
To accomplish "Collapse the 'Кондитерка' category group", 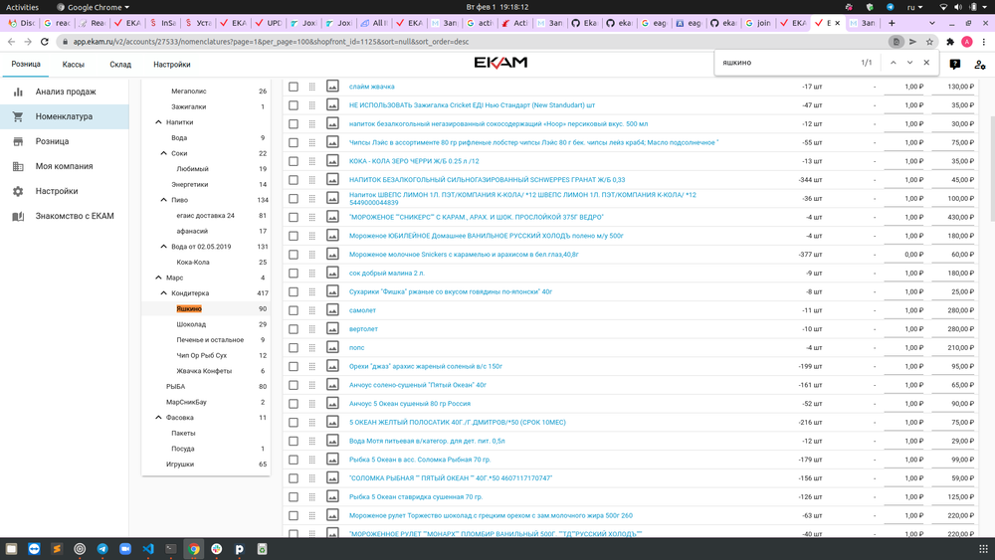I will pos(165,293).
